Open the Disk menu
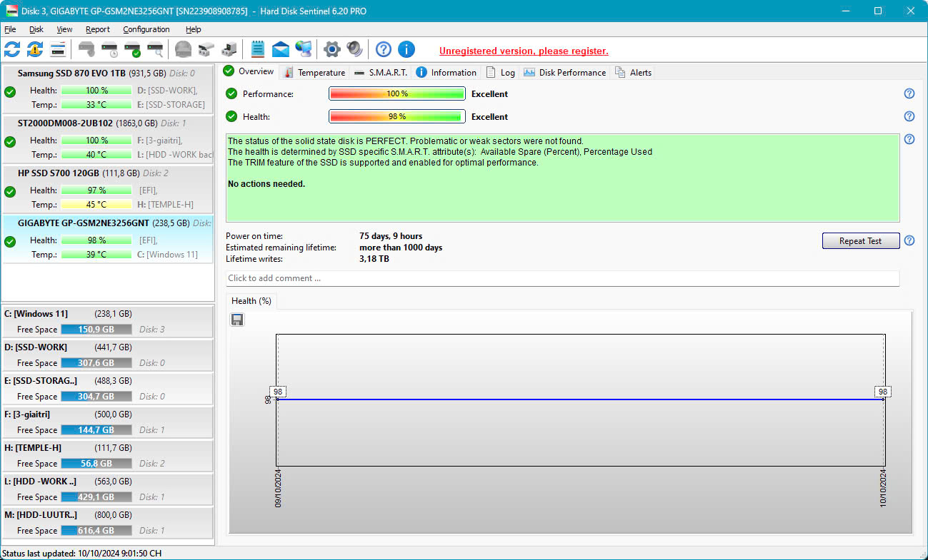 point(36,29)
